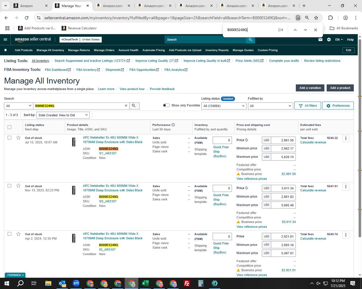Click Calculate revenue for SS_AR3107 row
The height and width of the screenshot is (289, 362).
pyautogui.click(x=313, y=190)
